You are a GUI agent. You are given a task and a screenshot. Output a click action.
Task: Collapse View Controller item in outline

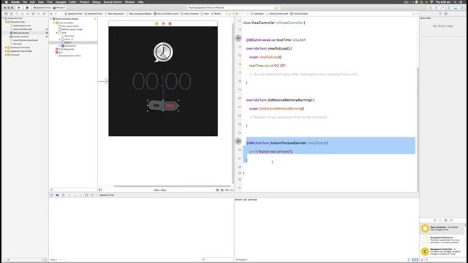pyautogui.click(x=54, y=23)
